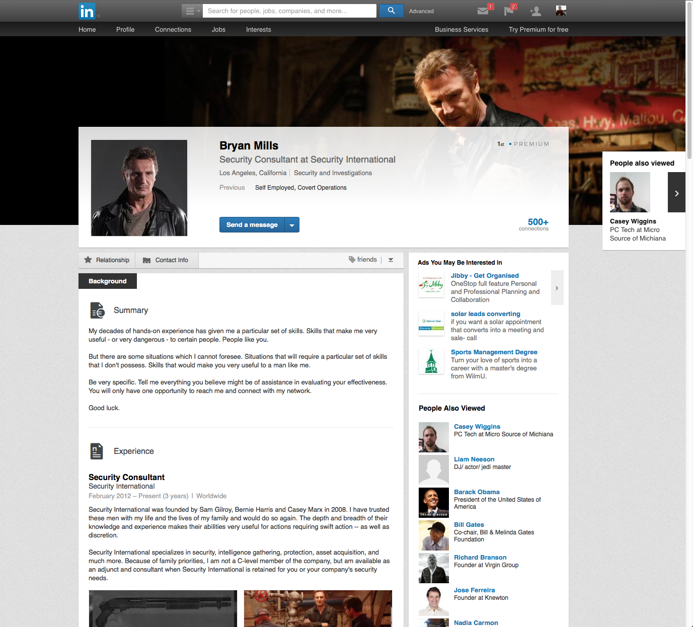Viewport: 693px width, 627px height.
Task: Open Bill Gates' profile photo
Action: tap(434, 535)
